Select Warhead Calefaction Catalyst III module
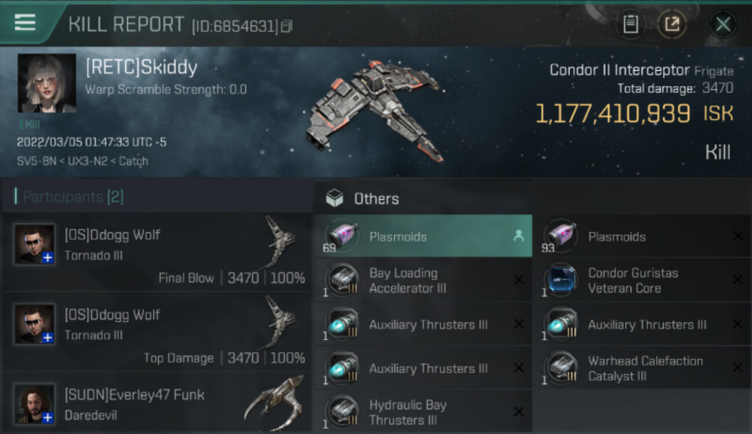The height and width of the screenshot is (434, 752). (x=642, y=368)
